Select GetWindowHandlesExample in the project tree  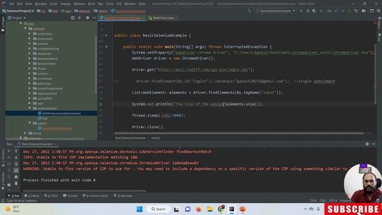[61, 113]
